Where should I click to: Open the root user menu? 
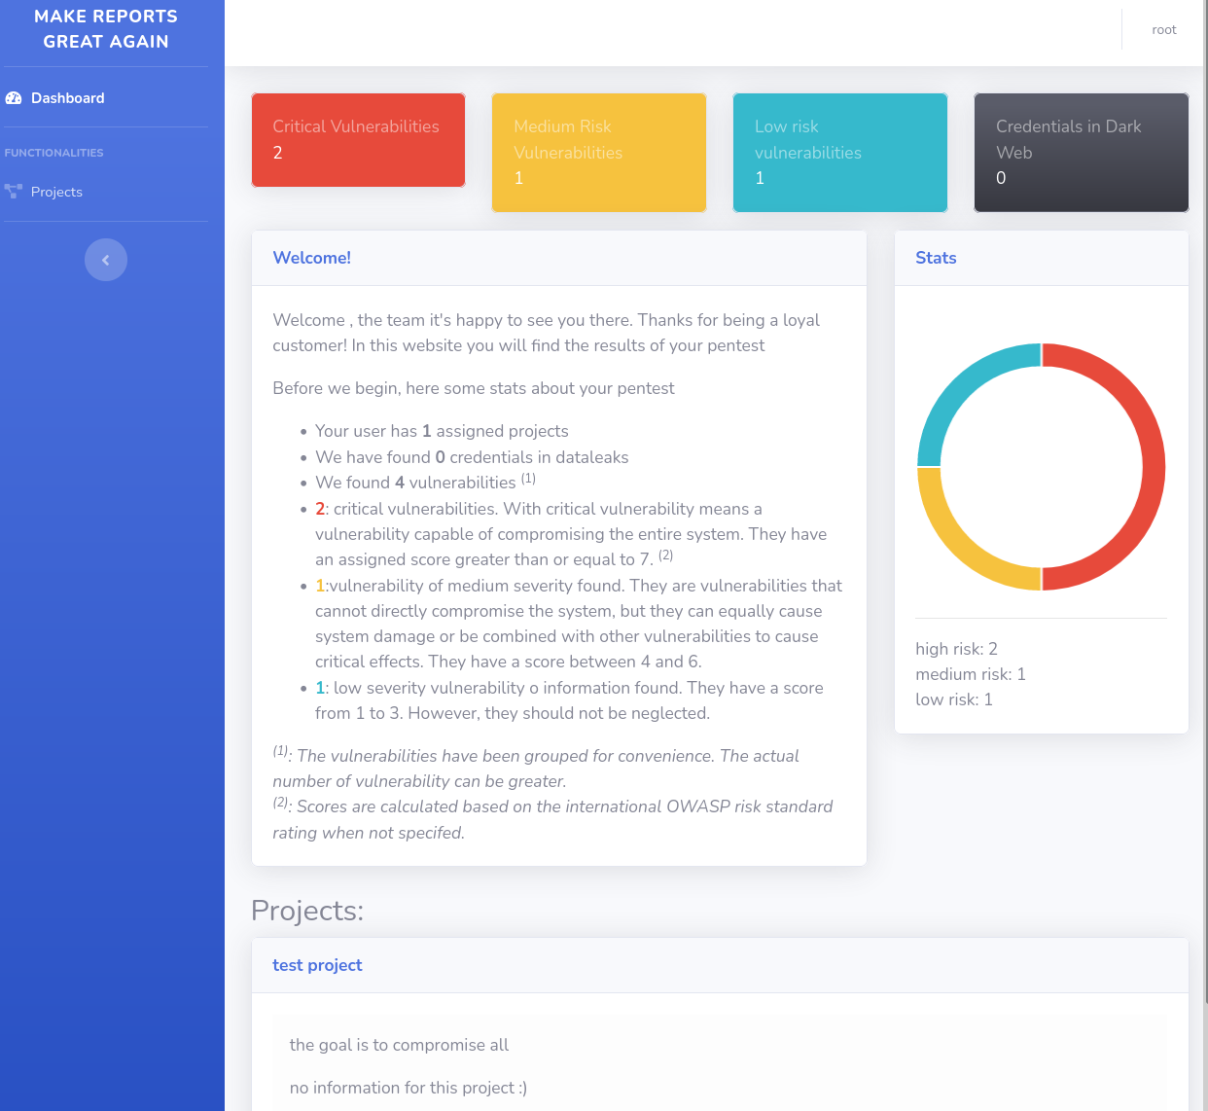[x=1164, y=30]
